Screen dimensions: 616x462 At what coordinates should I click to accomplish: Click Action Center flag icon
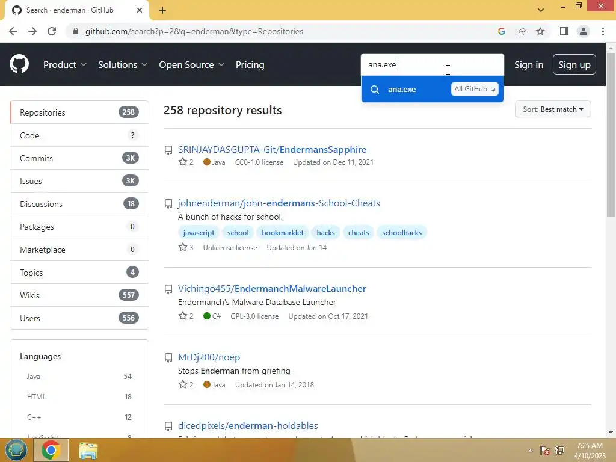click(544, 450)
